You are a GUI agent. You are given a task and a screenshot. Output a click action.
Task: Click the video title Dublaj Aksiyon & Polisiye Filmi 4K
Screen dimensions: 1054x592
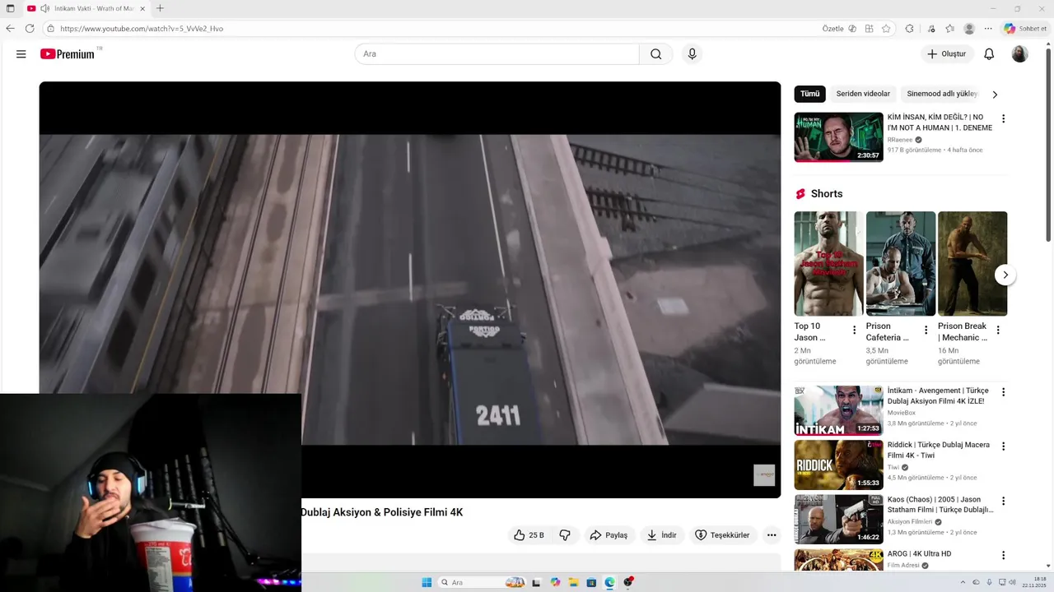pyautogui.click(x=382, y=512)
